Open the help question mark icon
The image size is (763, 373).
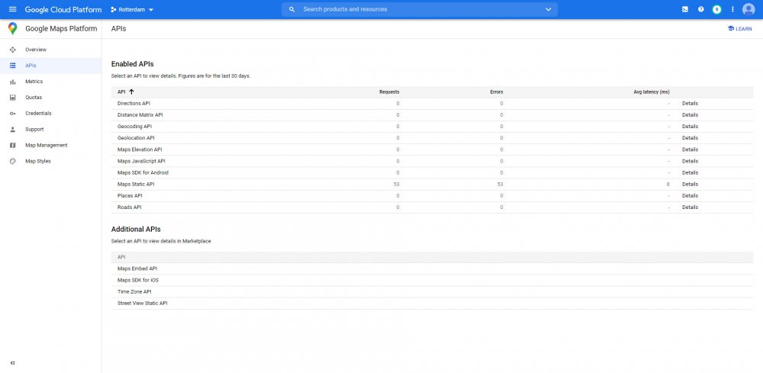(700, 9)
